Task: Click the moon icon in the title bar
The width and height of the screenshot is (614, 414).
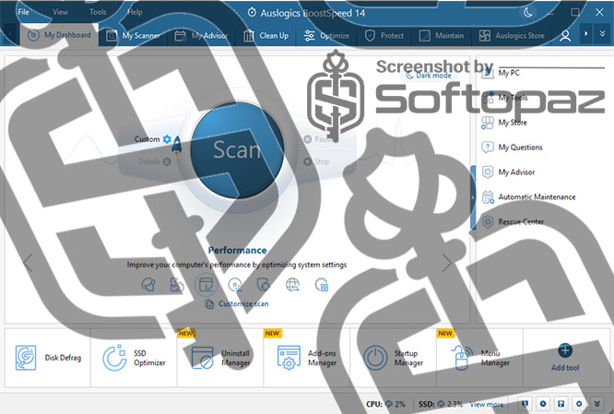Action: point(528,12)
